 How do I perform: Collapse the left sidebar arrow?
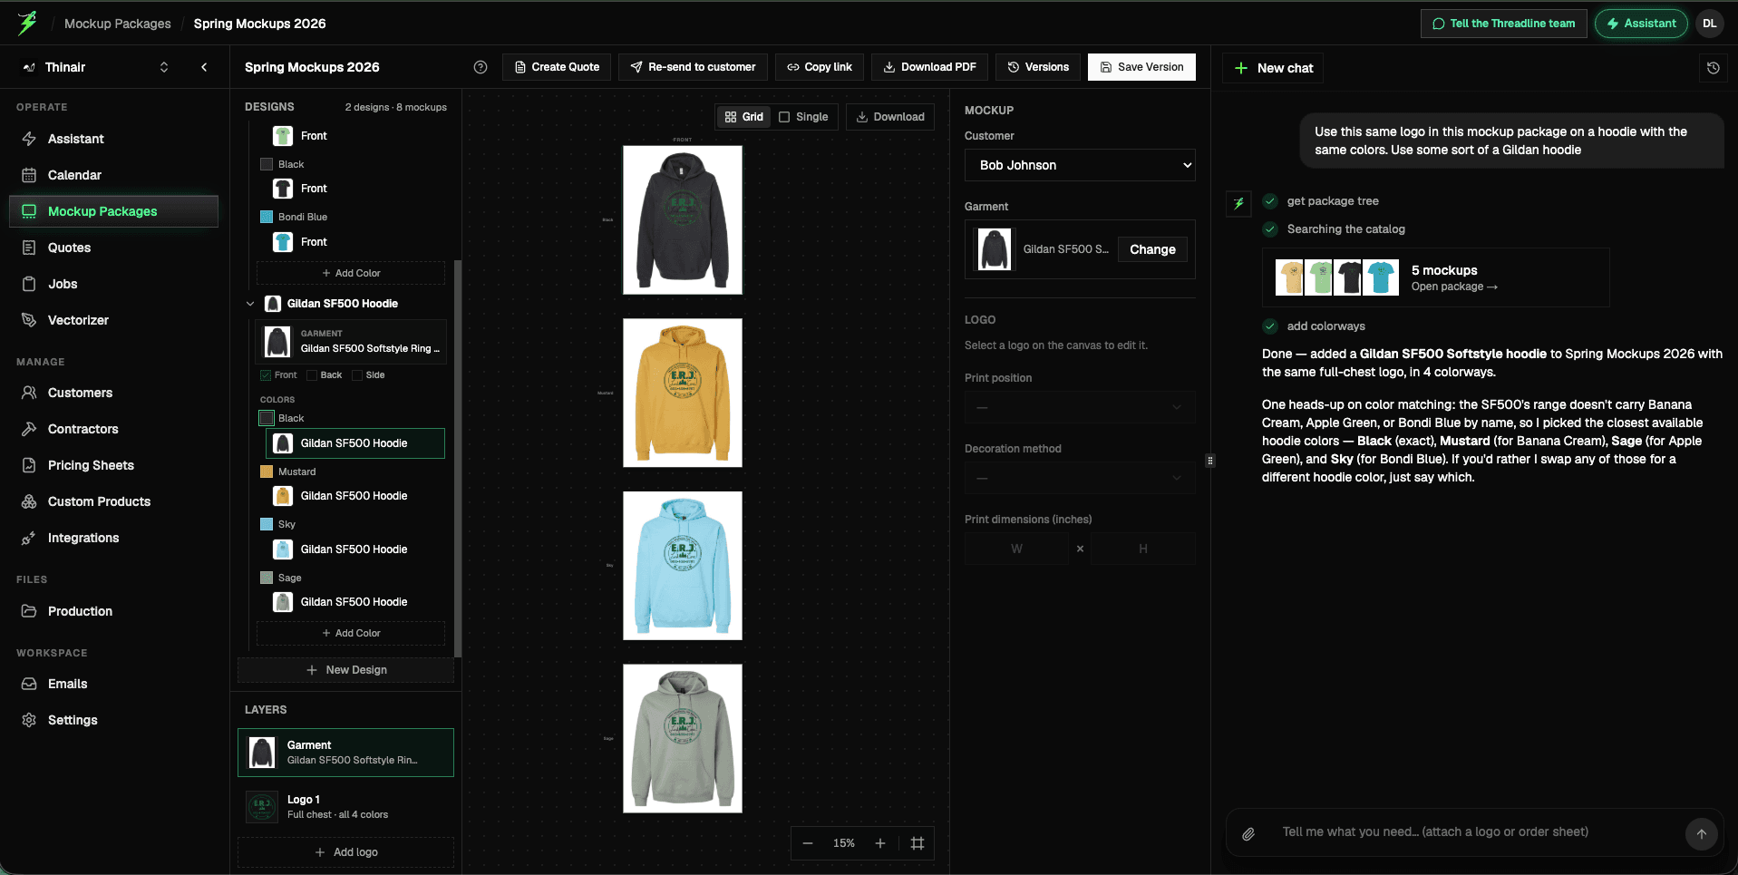[x=204, y=67]
